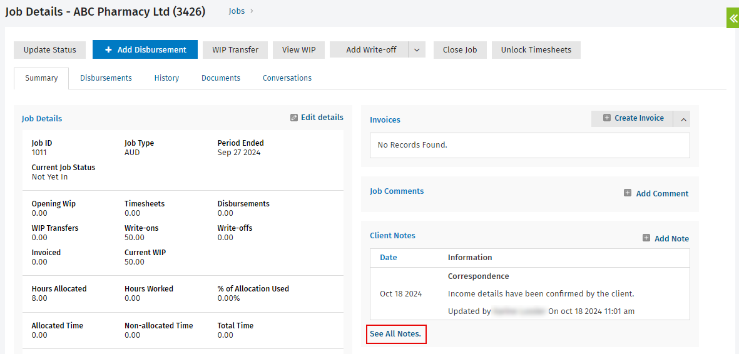The width and height of the screenshot is (739, 354).
Task: Switch to the Disbursements tab
Action: tap(106, 78)
